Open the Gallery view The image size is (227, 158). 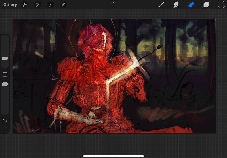(x=10, y=5)
